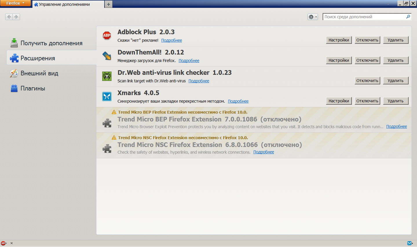Open 'Подробнее' link for Trend Micro NSC
The width and height of the screenshot is (417, 247).
(264, 152)
